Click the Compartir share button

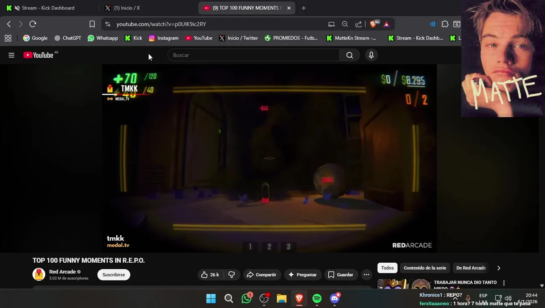[x=262, y=275]
